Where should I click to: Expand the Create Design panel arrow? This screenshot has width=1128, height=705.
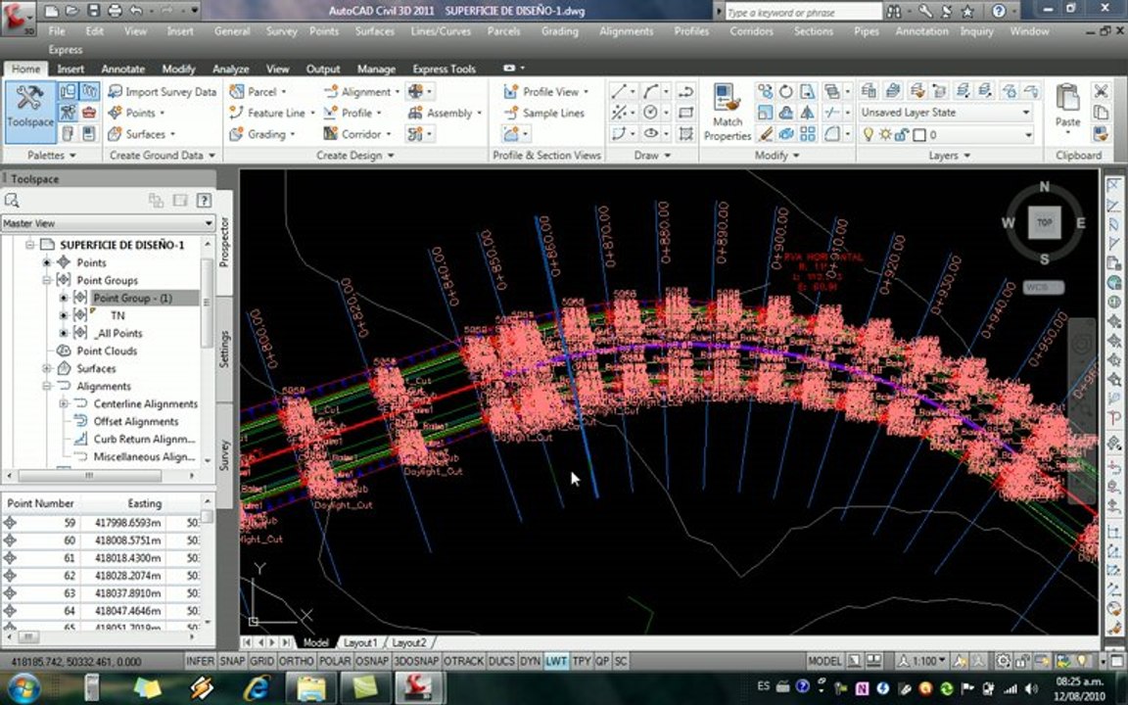391,156
